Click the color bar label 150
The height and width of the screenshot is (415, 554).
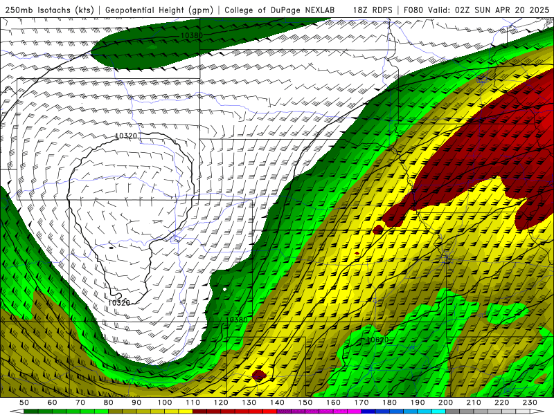pos(305,403)
